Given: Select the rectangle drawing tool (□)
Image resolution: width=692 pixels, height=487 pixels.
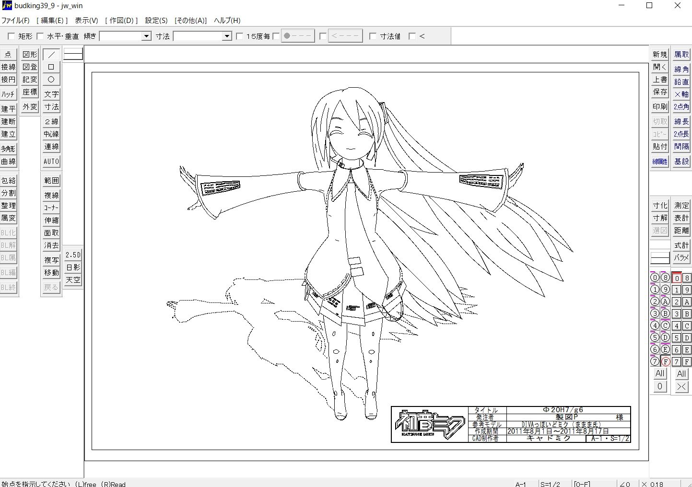Looking at the screenshot, I should (x=51, y=67).
